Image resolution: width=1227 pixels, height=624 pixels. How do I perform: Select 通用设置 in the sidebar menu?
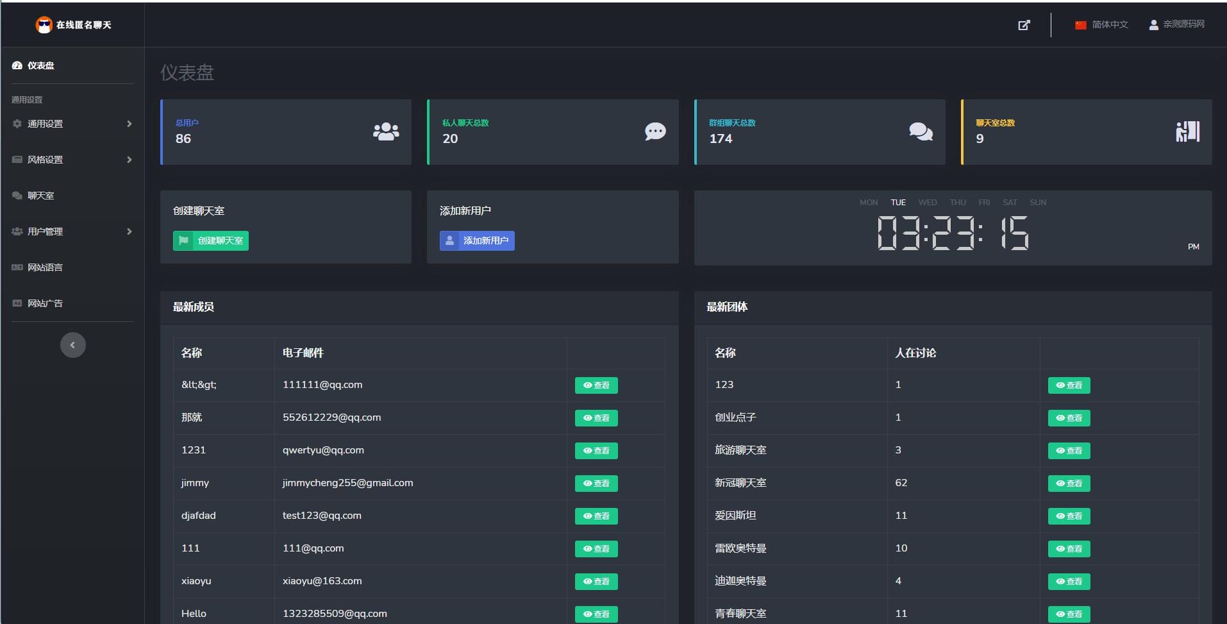point(45,124)
